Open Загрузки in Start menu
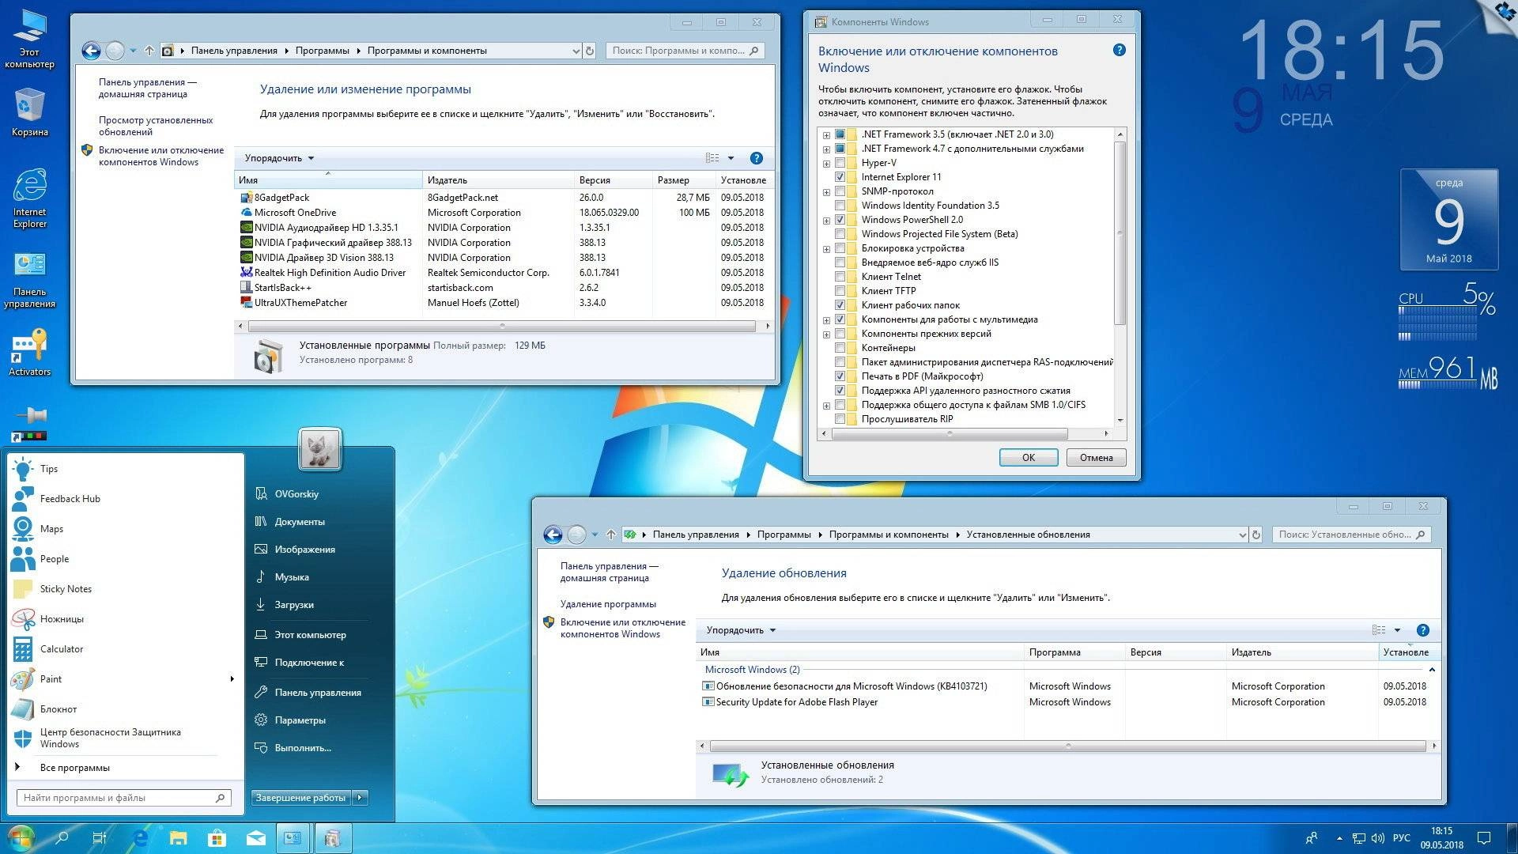1518x854 pixels. [294, 605]
